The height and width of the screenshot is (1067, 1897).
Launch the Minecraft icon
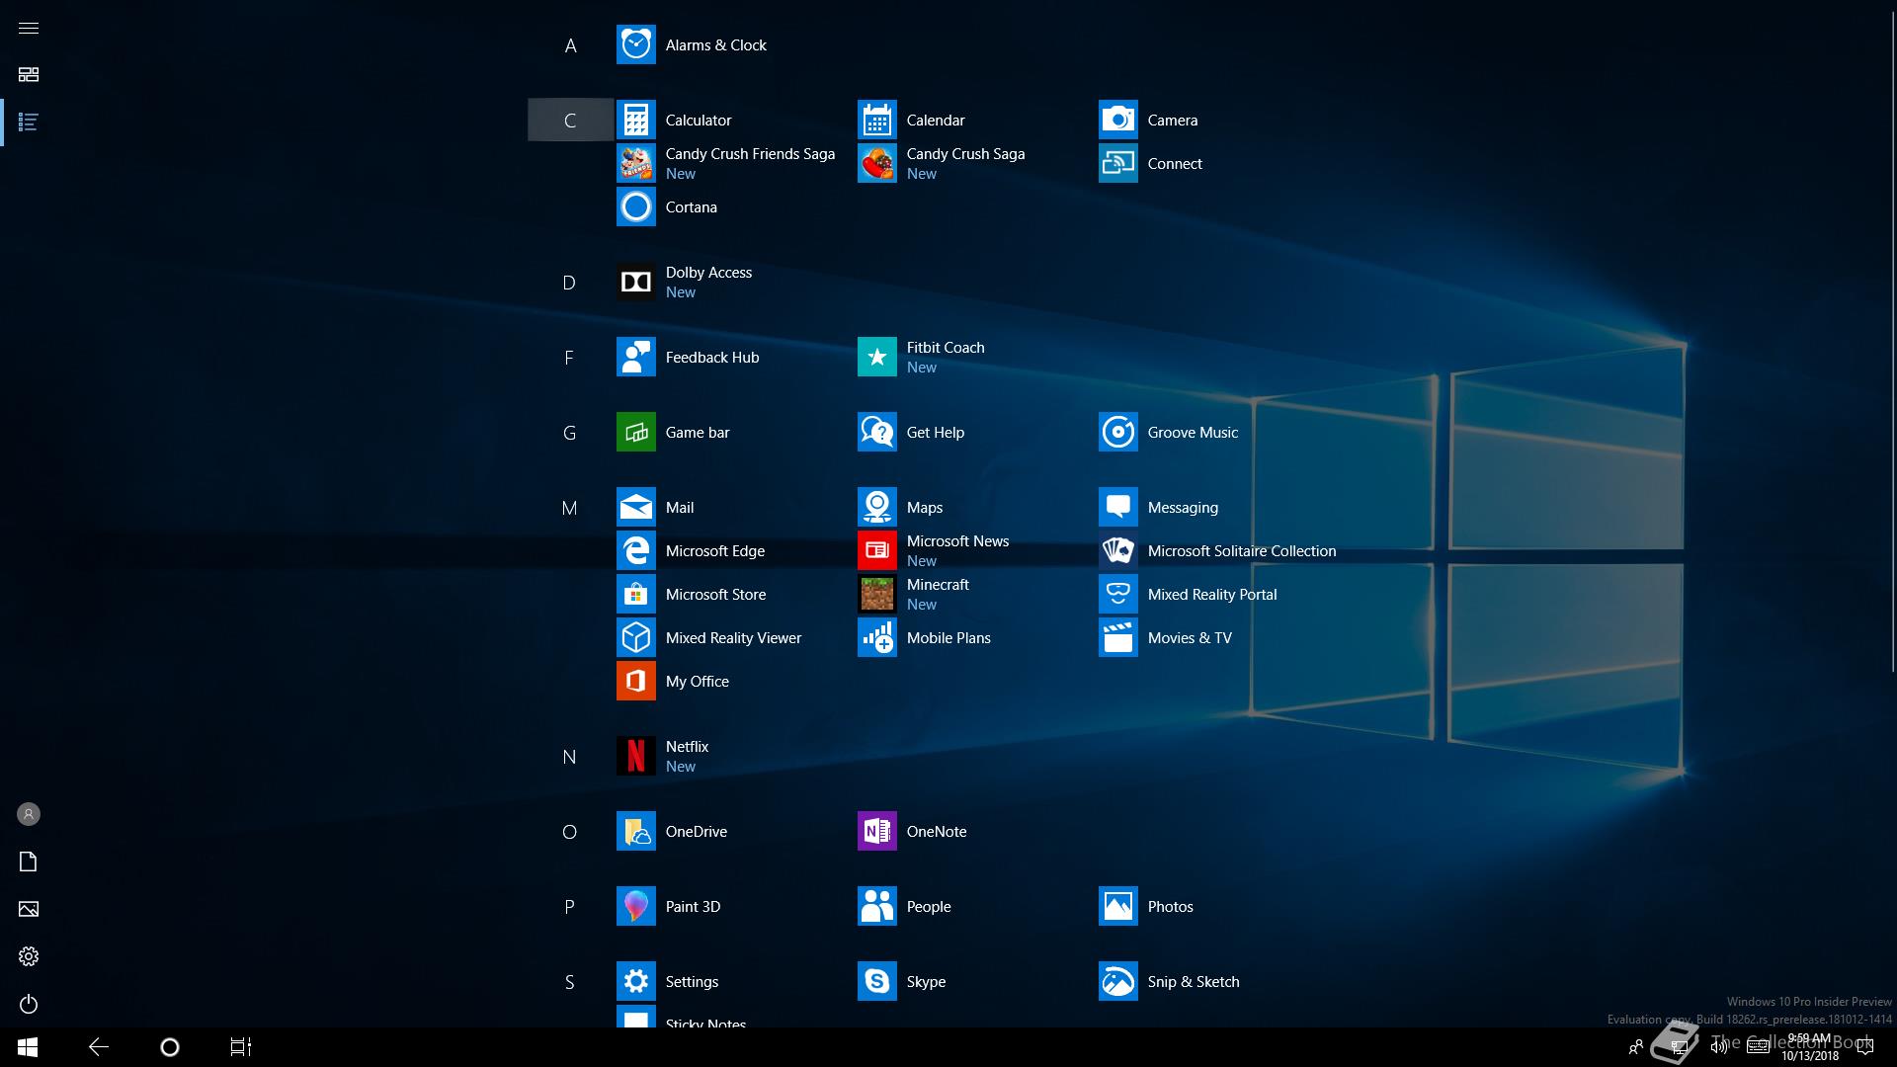[876, 595]
